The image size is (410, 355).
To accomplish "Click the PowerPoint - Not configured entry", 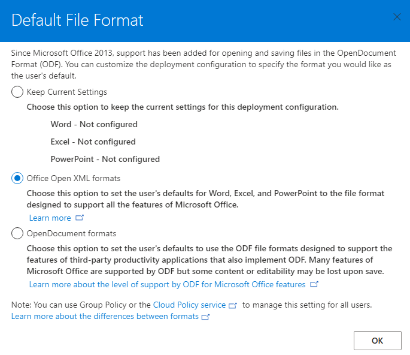I will click(105, 159).
